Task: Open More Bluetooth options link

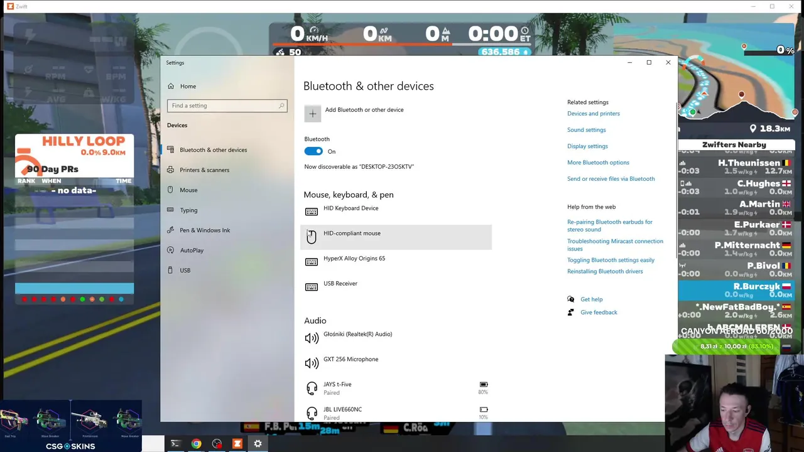Action: pyautogui.click(x=598, y=163)
